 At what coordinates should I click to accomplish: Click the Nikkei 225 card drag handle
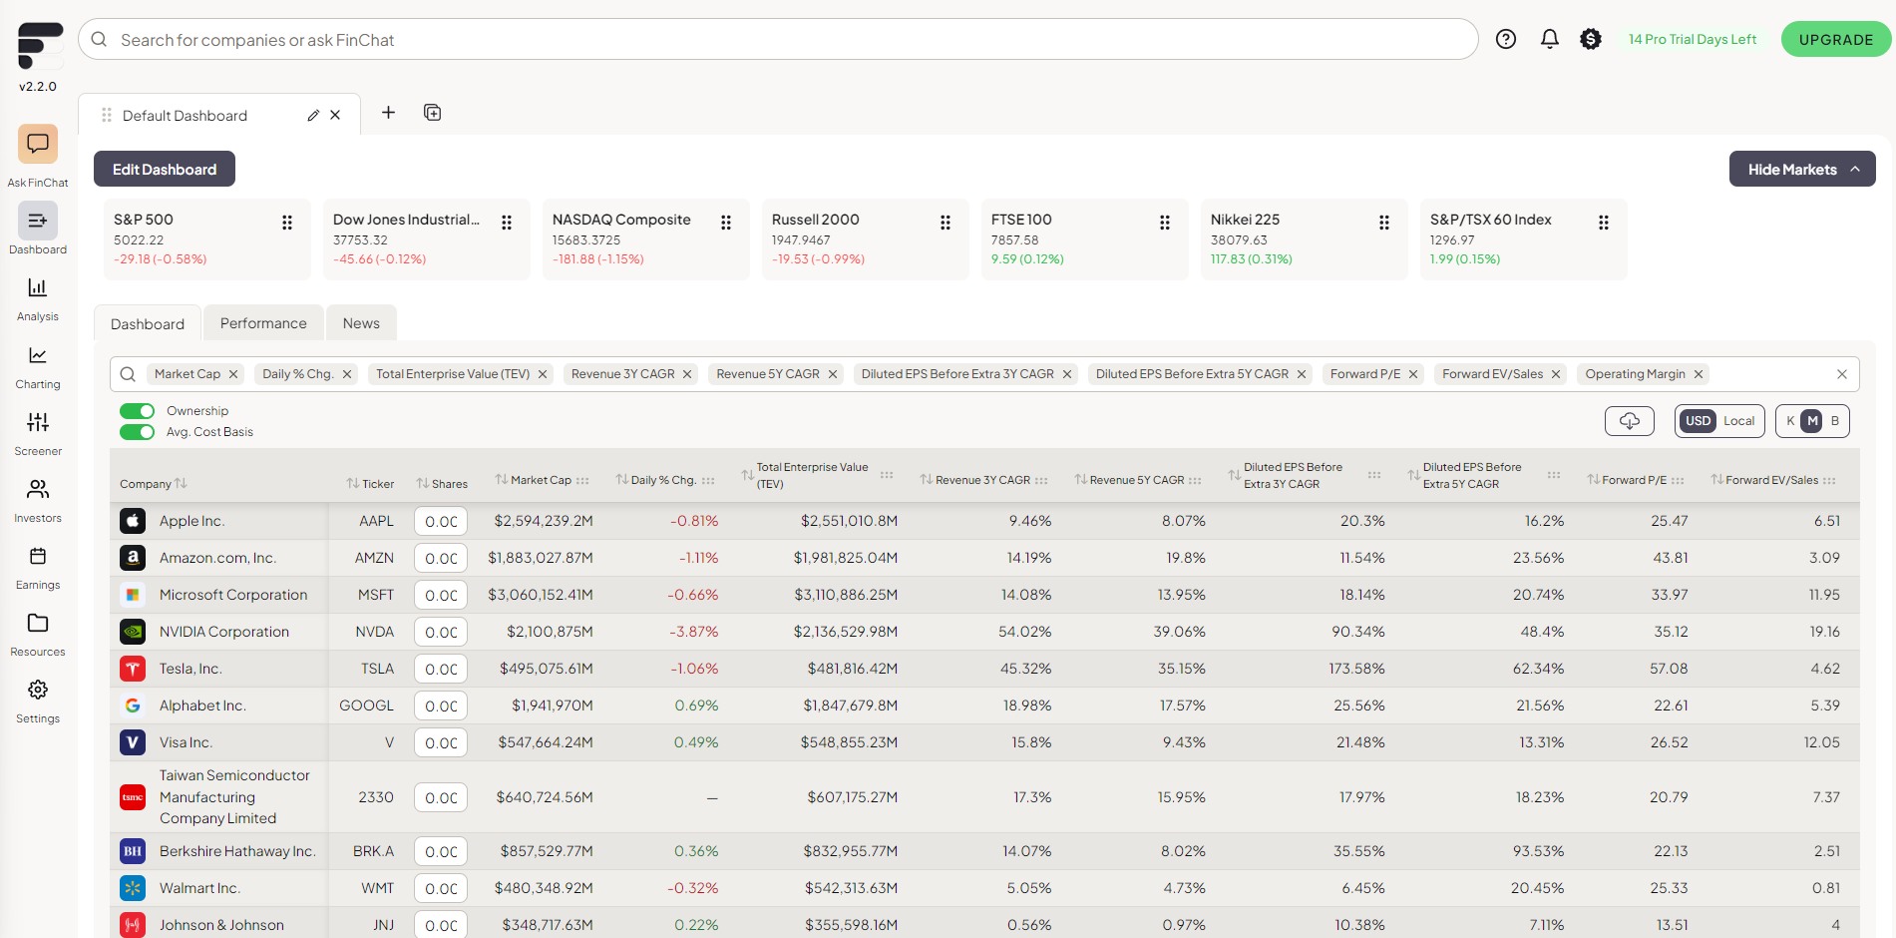pos(1384,223)
